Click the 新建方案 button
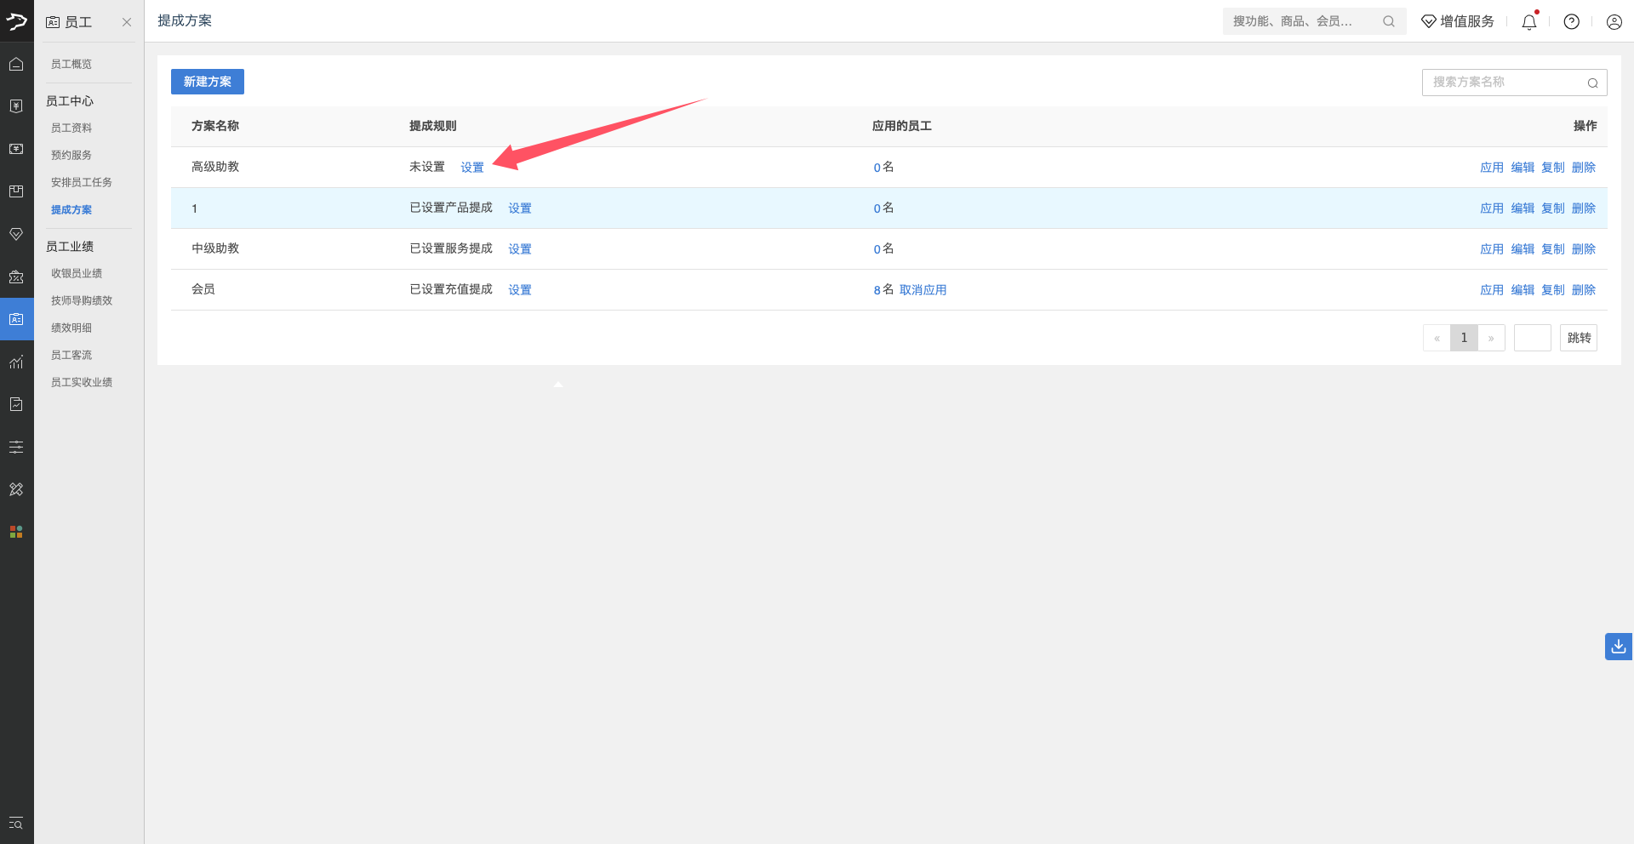1634x844 pixels. (208, 82)
